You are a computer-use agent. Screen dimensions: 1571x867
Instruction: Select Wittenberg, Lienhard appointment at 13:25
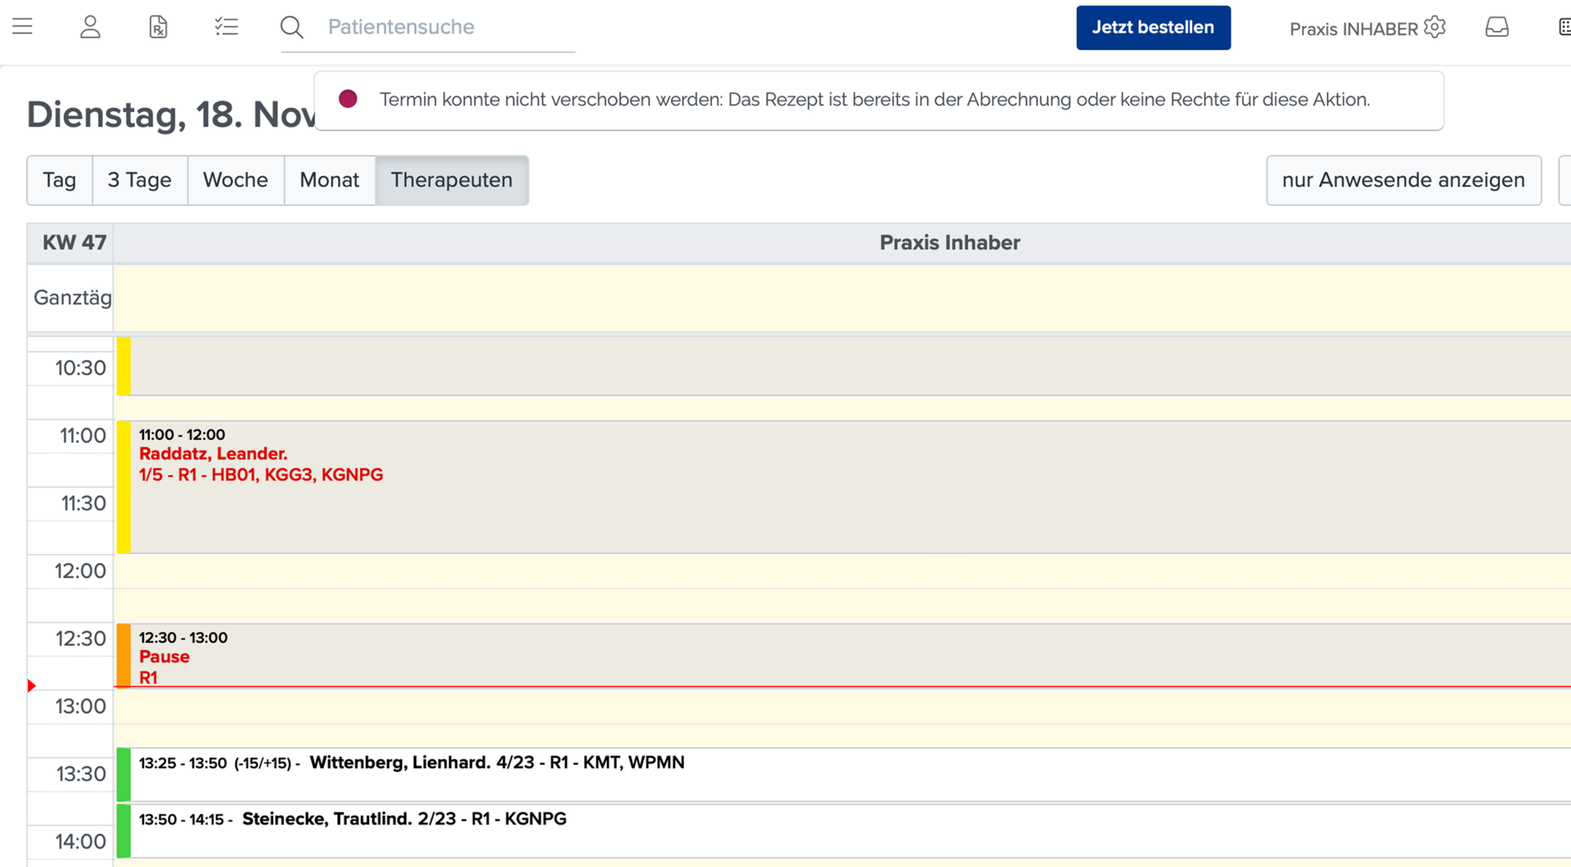tap(843, 774)
